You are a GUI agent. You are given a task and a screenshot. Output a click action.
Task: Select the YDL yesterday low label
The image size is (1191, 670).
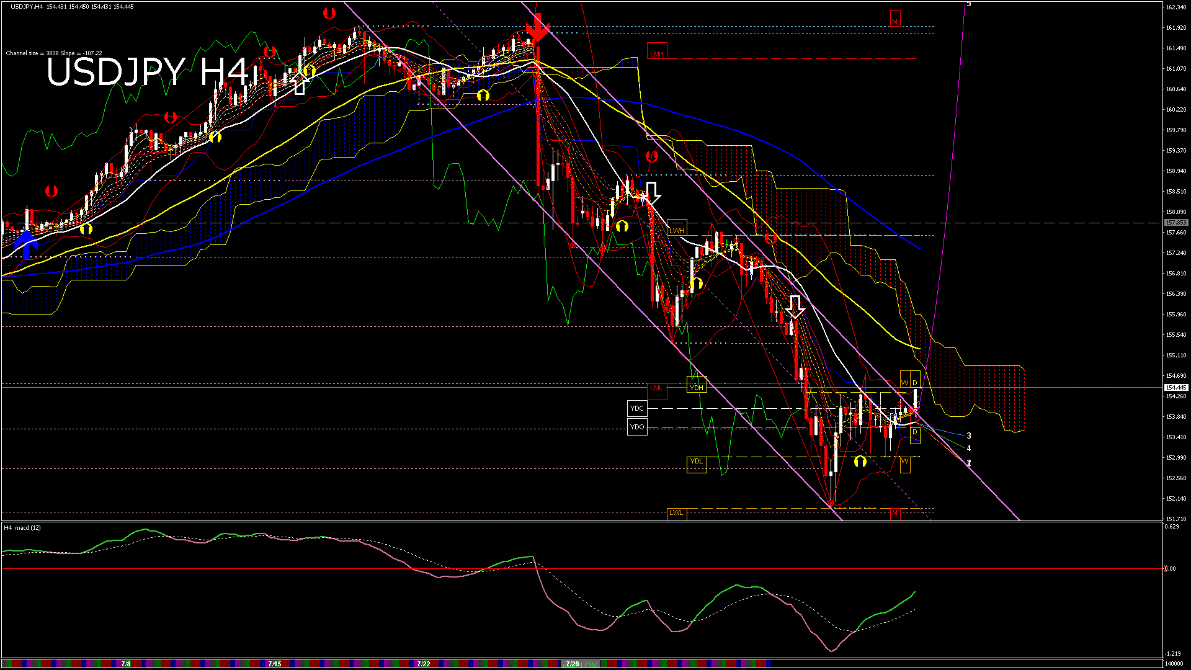pyautogui.click(x=697, y=464)
